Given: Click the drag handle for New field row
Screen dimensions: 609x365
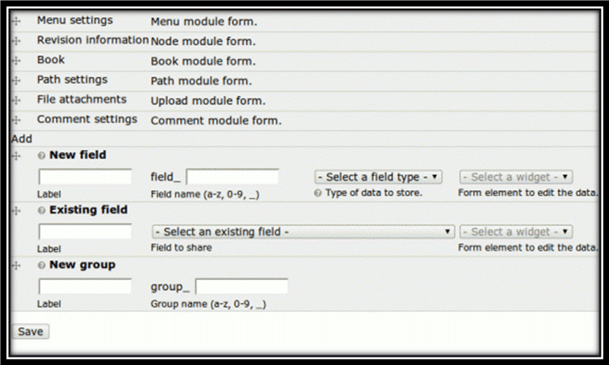Looking at the screenshot, I should (16, 156).
